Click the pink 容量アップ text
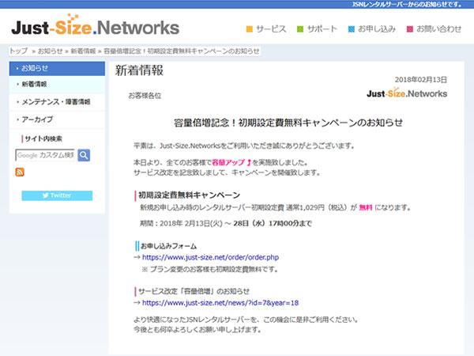The width and height of the screenshot is (474, 356). (228, 162)
